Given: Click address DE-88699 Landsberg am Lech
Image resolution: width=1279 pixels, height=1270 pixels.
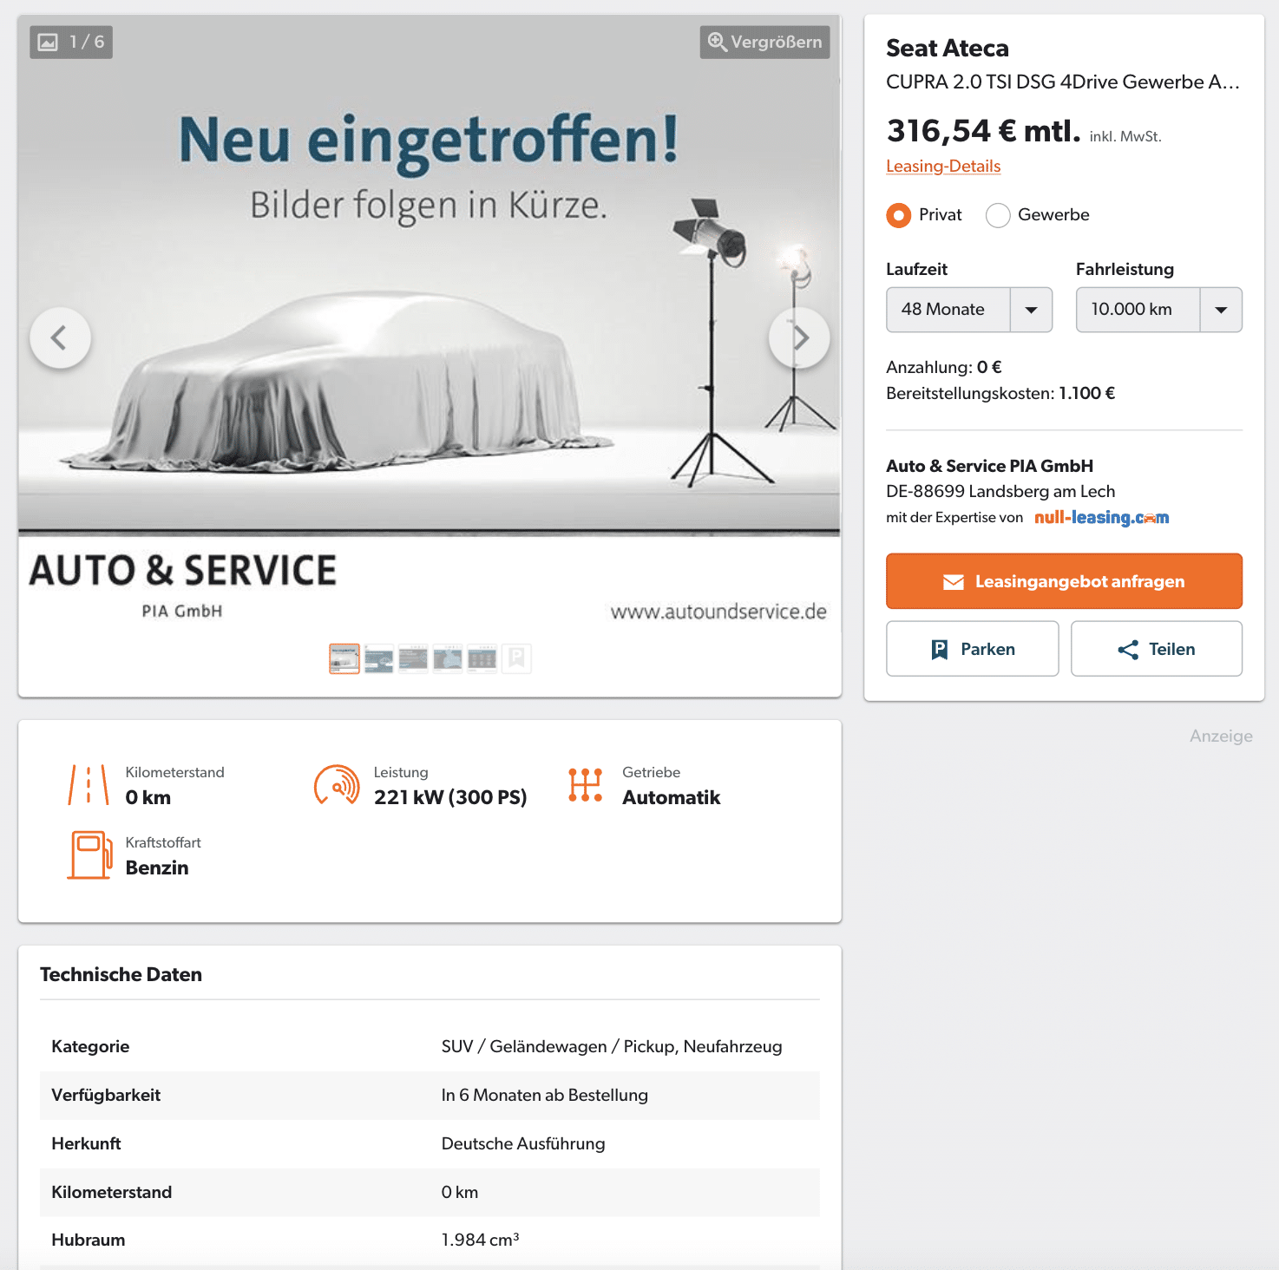Looking at the screenshot, I should 1000,492.
